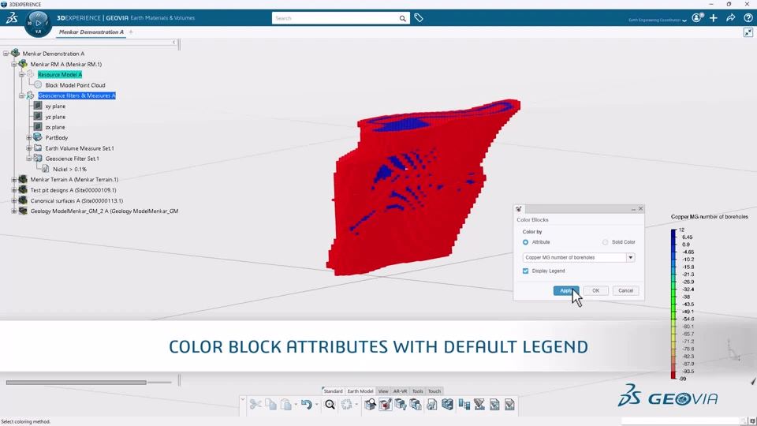Click Cancel in Color Blocks dialog

(625, 291)
